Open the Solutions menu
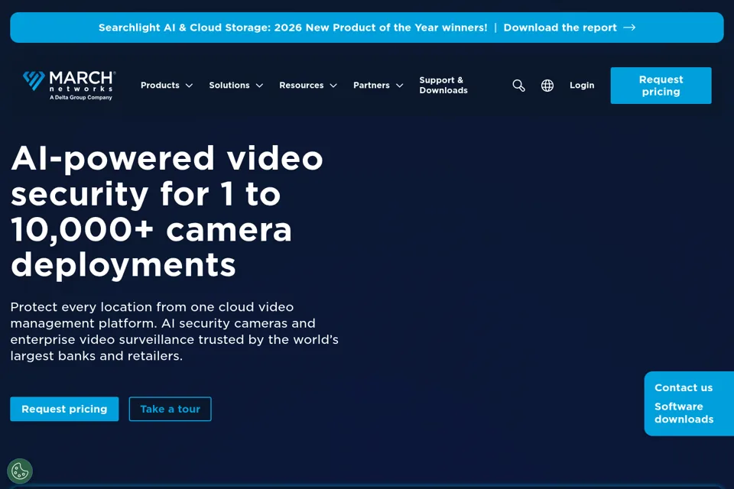734x489 pixels. pyautogui.click(x=229, y=85)
